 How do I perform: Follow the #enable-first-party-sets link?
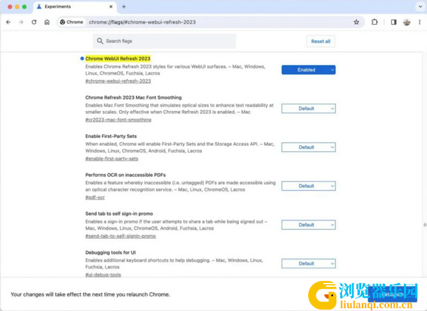112,159
